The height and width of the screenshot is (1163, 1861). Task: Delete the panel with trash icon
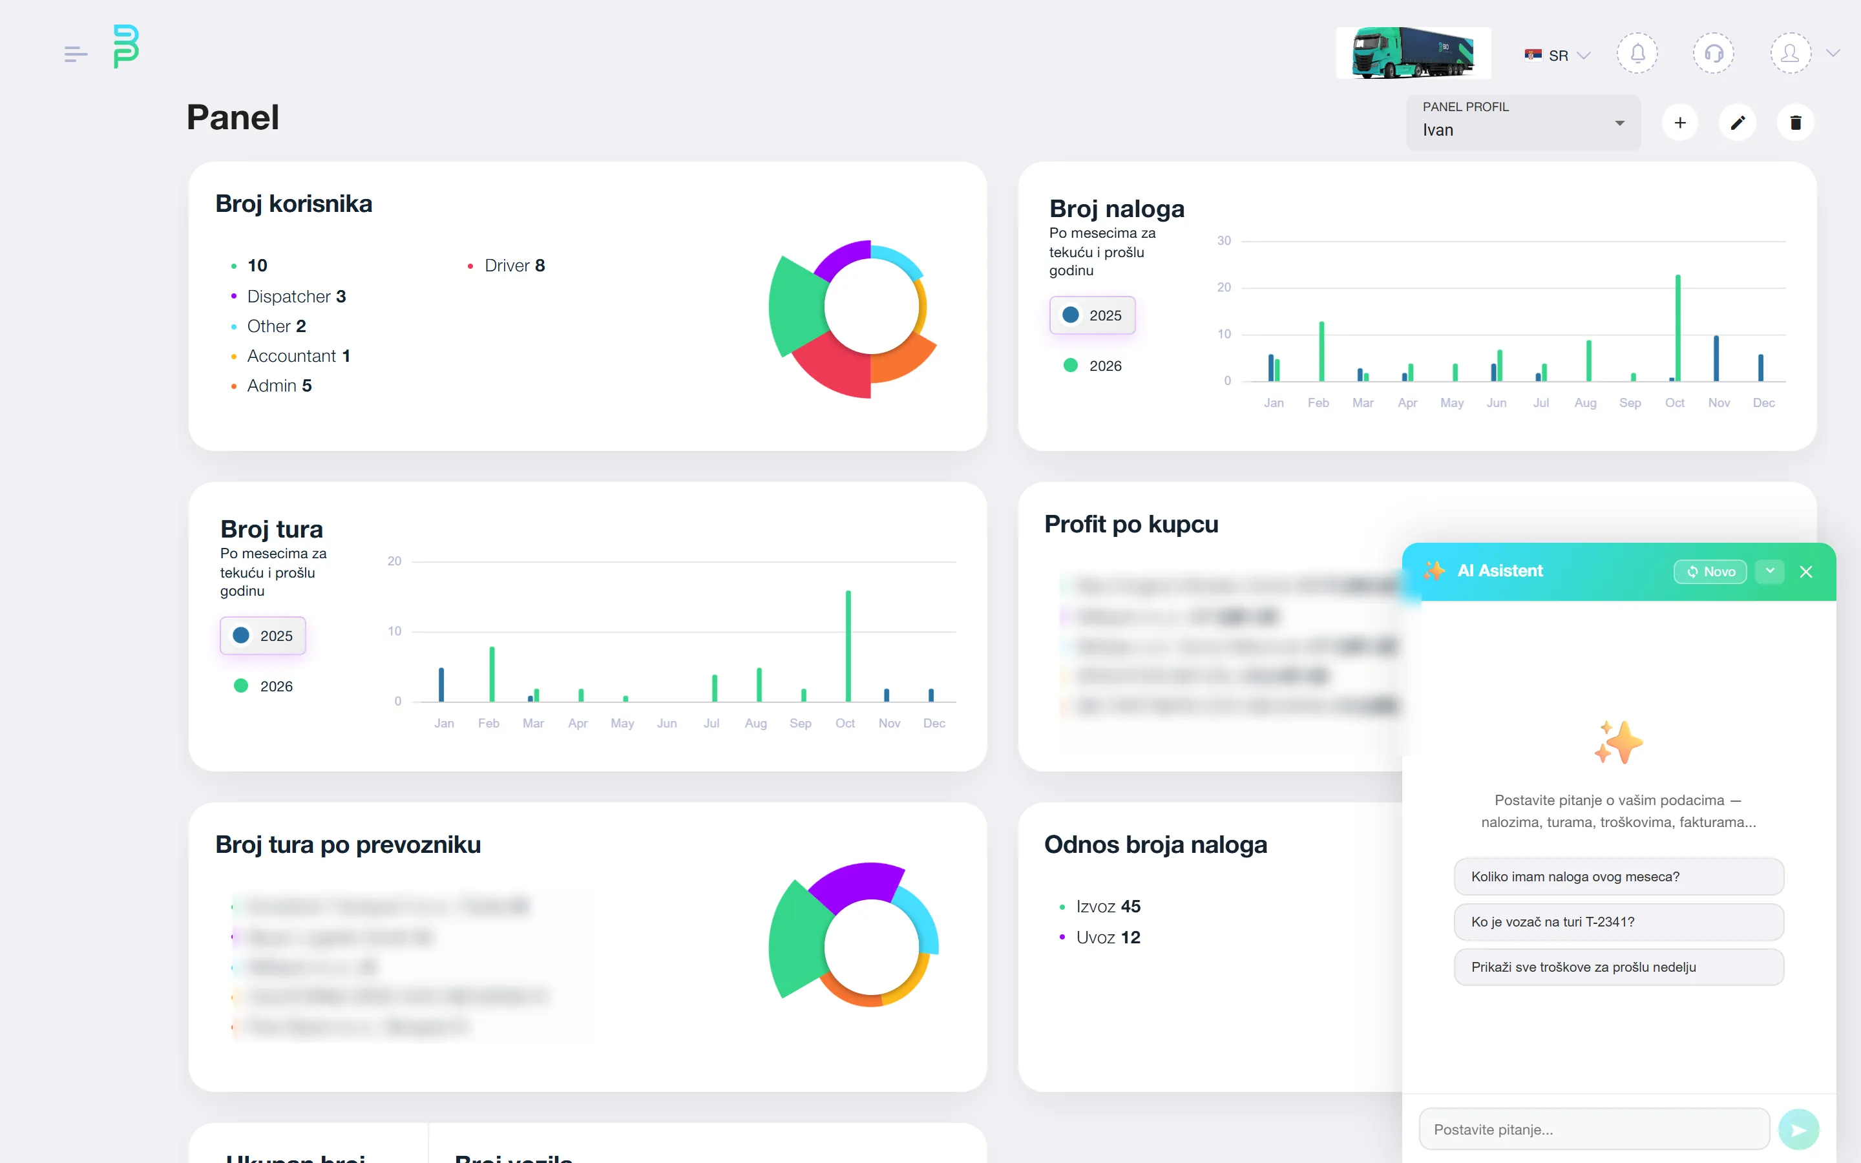[x=1796, y=122]
